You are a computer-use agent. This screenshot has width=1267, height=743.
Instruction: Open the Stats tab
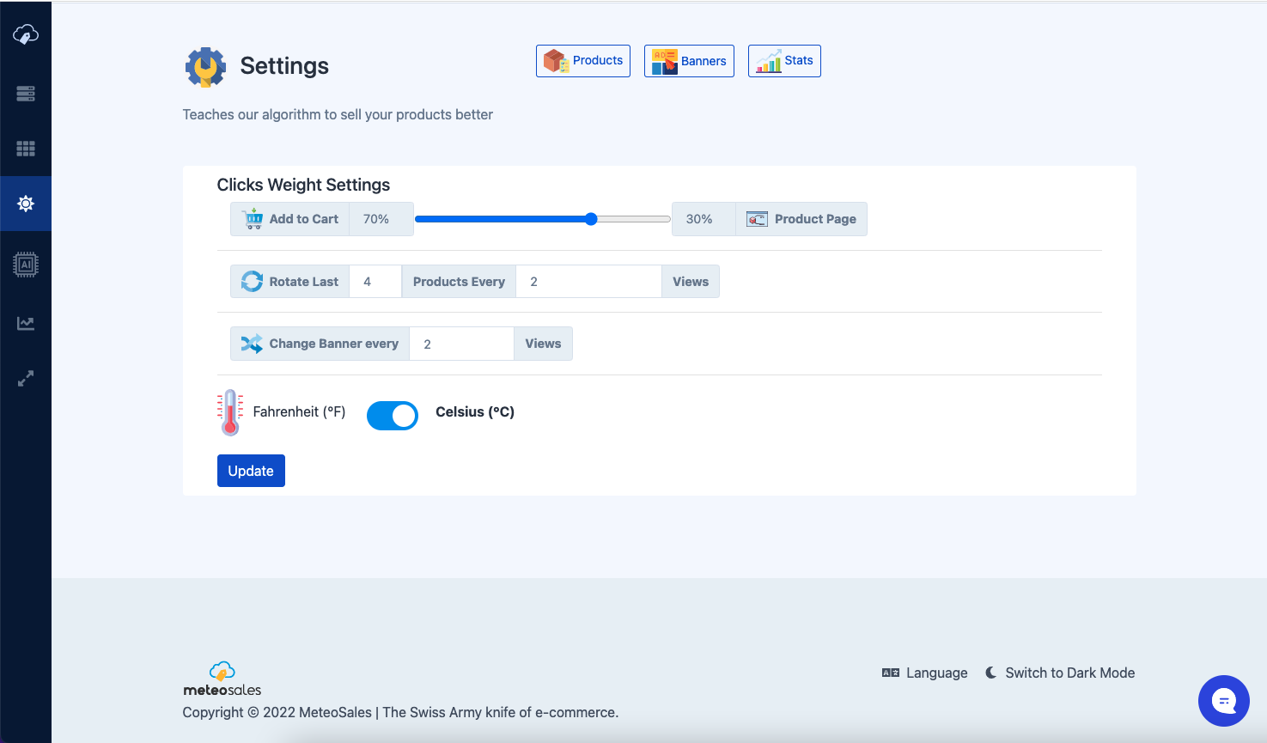784,61
